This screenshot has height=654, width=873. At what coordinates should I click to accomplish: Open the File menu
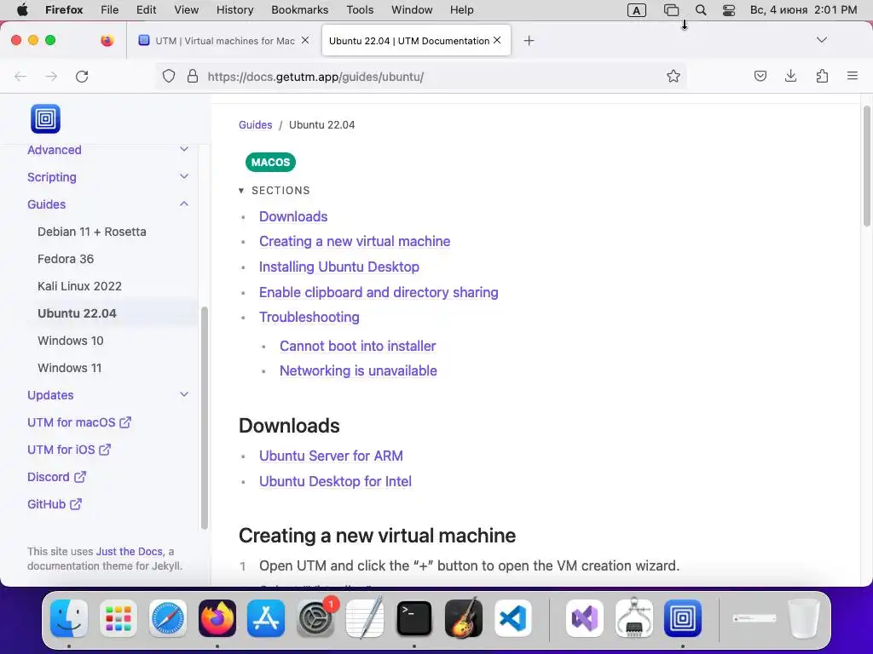tap(110, 10)
